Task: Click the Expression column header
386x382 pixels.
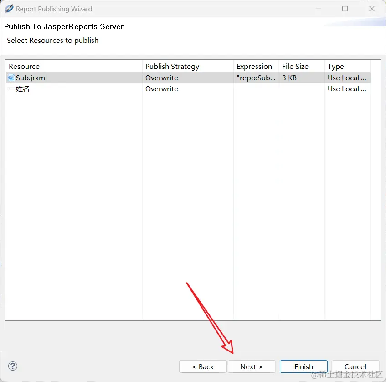Action: (256, 66)
